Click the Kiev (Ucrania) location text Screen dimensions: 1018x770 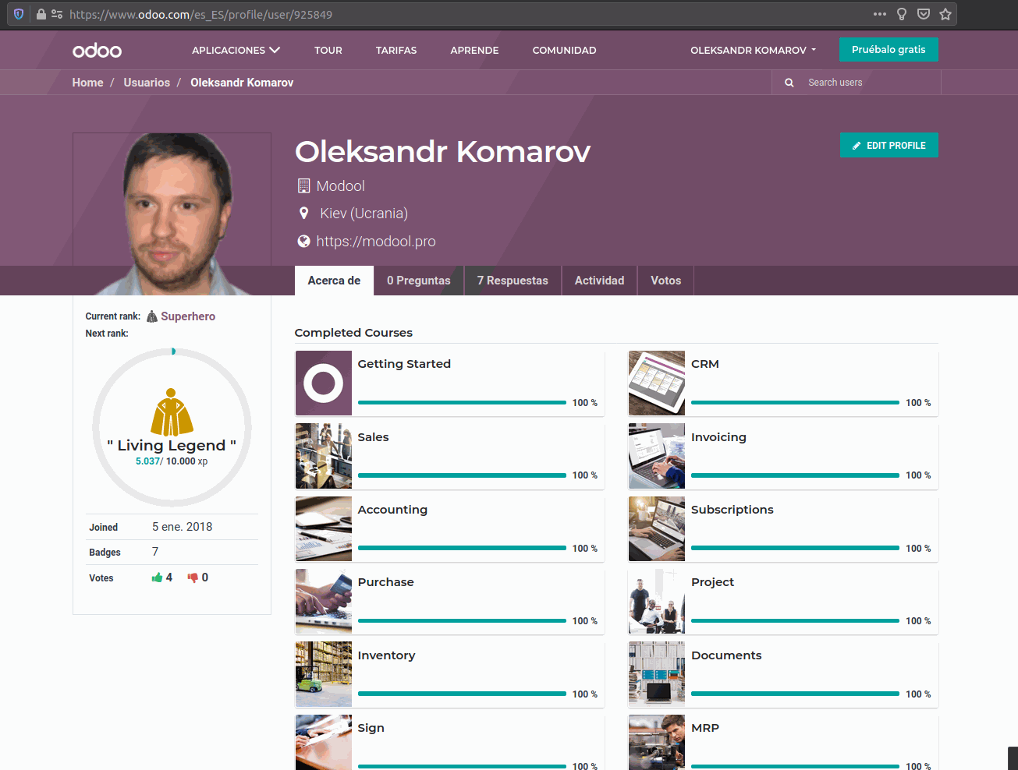[x=364, y=214]
